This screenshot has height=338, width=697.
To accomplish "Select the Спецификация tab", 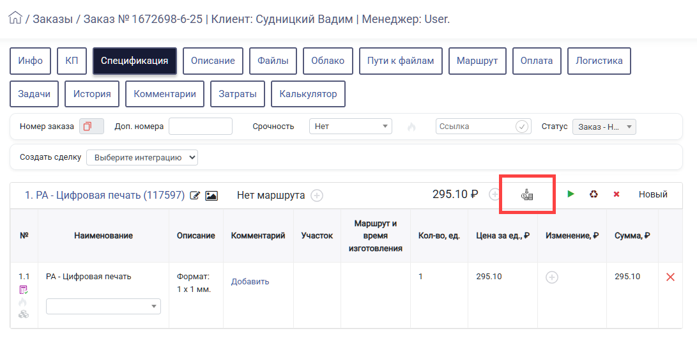I will 135,61.
